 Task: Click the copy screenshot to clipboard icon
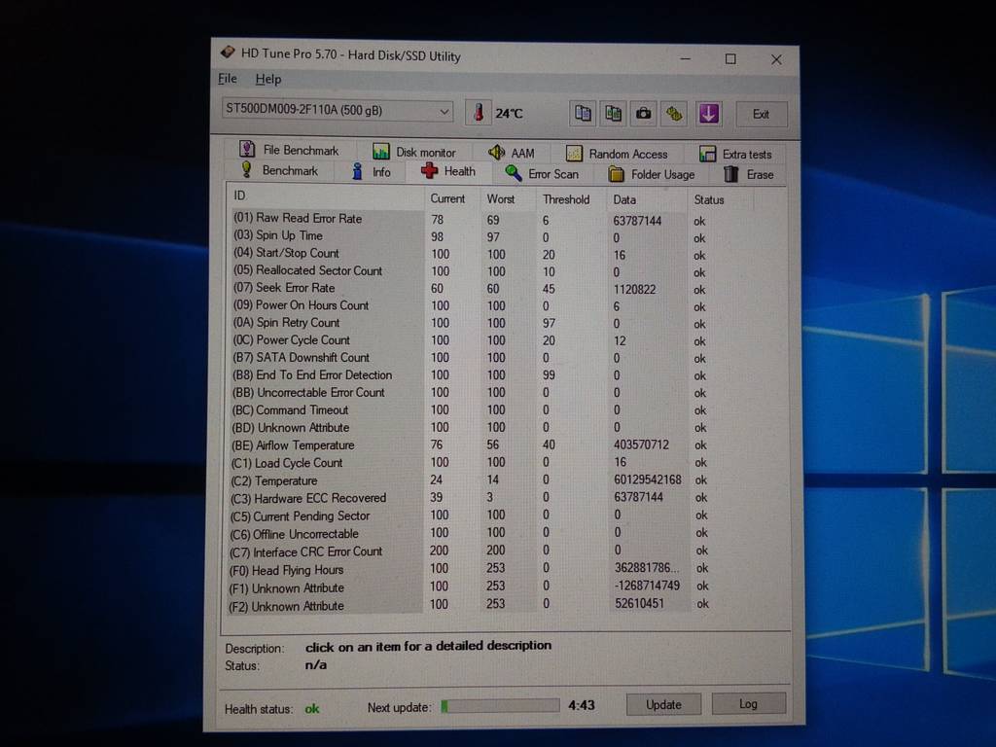(613, 113)
